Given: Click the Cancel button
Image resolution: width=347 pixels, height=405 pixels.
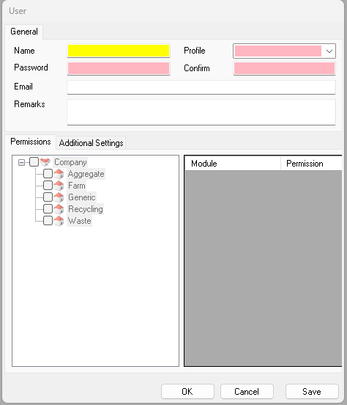Looking at the screenshot, I should 247,392.
